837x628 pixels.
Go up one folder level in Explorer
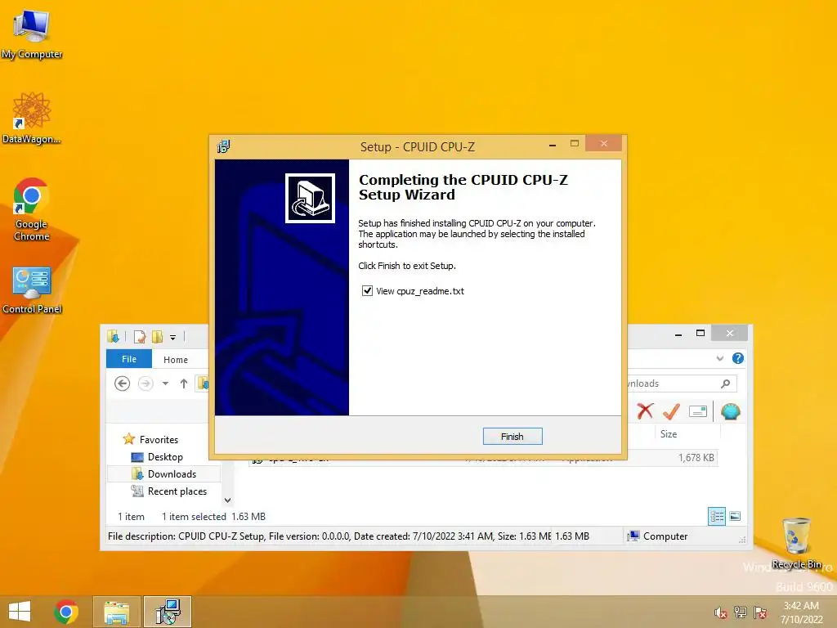(184, 384)
